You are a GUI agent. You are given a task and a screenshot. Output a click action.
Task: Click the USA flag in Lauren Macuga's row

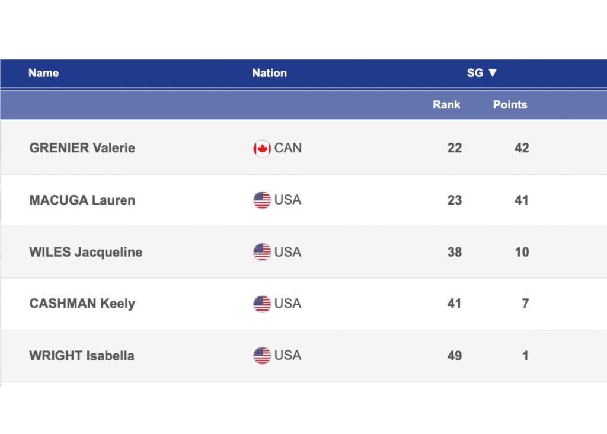pyautogui.click(x=262, y=200)
